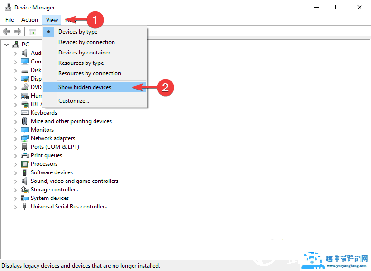Expand Ports (COM & LPT) node

[15, 147]
